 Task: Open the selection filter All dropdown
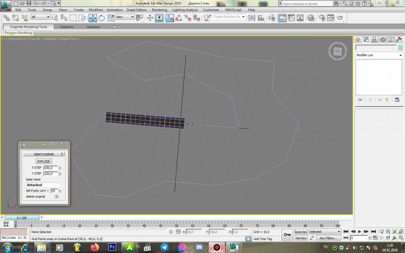point(40,17)
